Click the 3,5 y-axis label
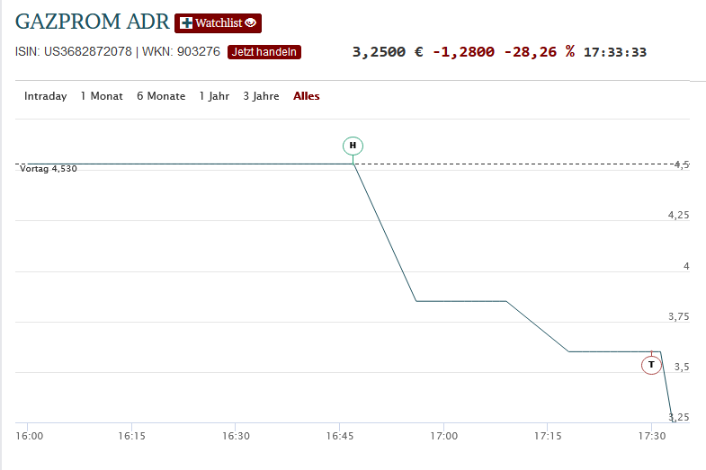Viewport: 706px width, 470px height. click(x=682, y=367)
